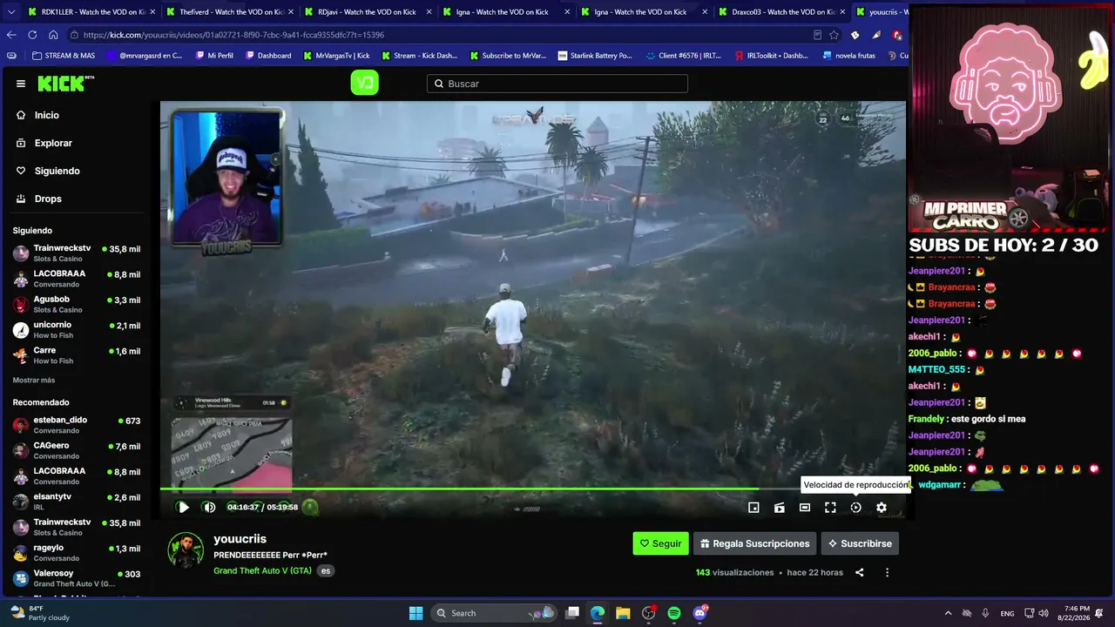Enter fullscreen video mode

coord(830,508)
